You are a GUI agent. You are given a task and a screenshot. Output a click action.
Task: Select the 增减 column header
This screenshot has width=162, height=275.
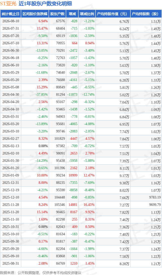[x=72, y=14]
